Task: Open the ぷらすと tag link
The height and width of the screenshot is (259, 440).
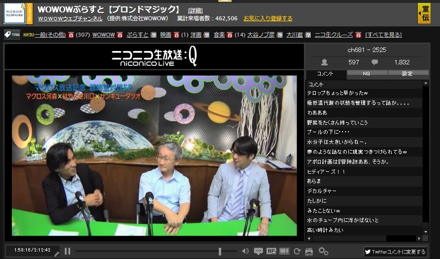Action: point(137,35)
